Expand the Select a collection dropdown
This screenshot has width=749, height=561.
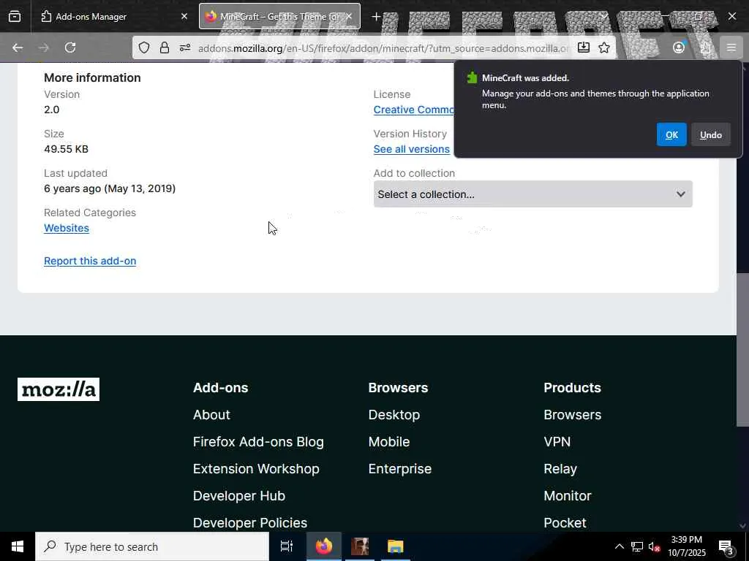click(533, 194)
